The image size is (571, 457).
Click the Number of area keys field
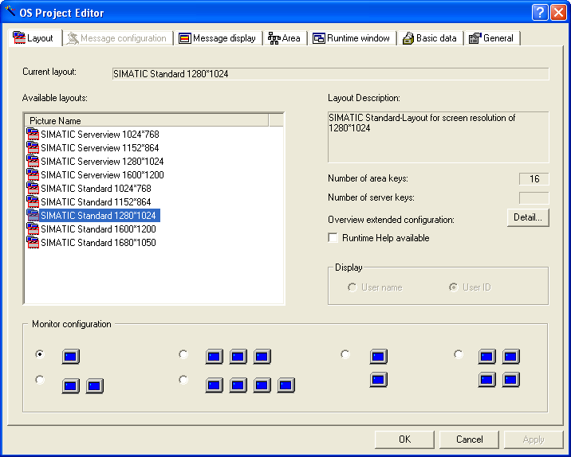(534, 179)
